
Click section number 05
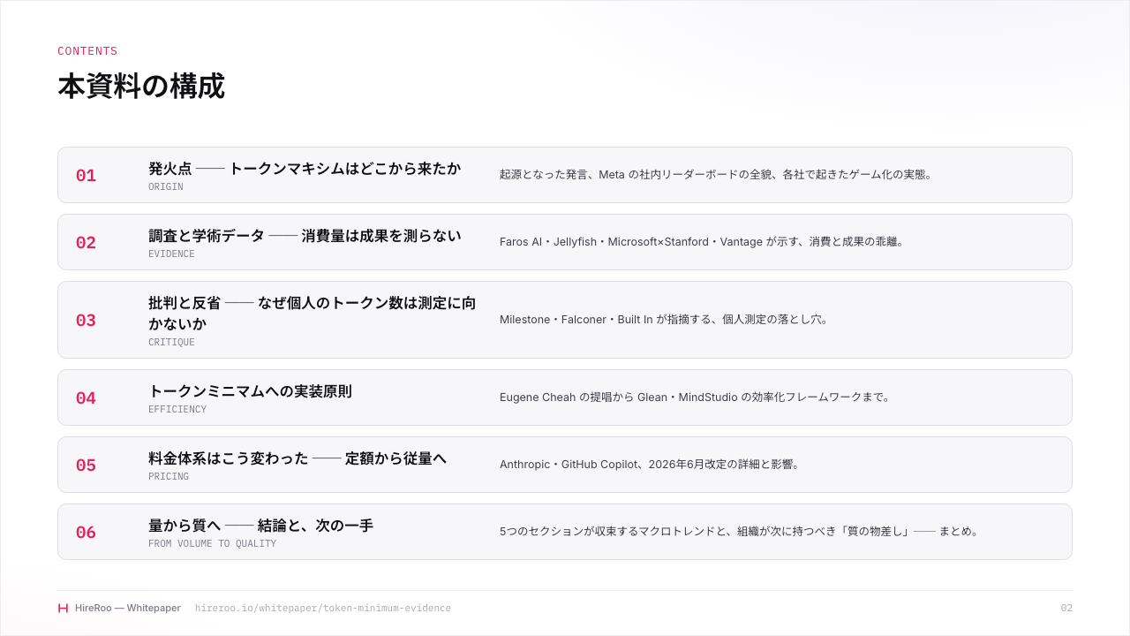pyautogui.click(x=86, y=466)
